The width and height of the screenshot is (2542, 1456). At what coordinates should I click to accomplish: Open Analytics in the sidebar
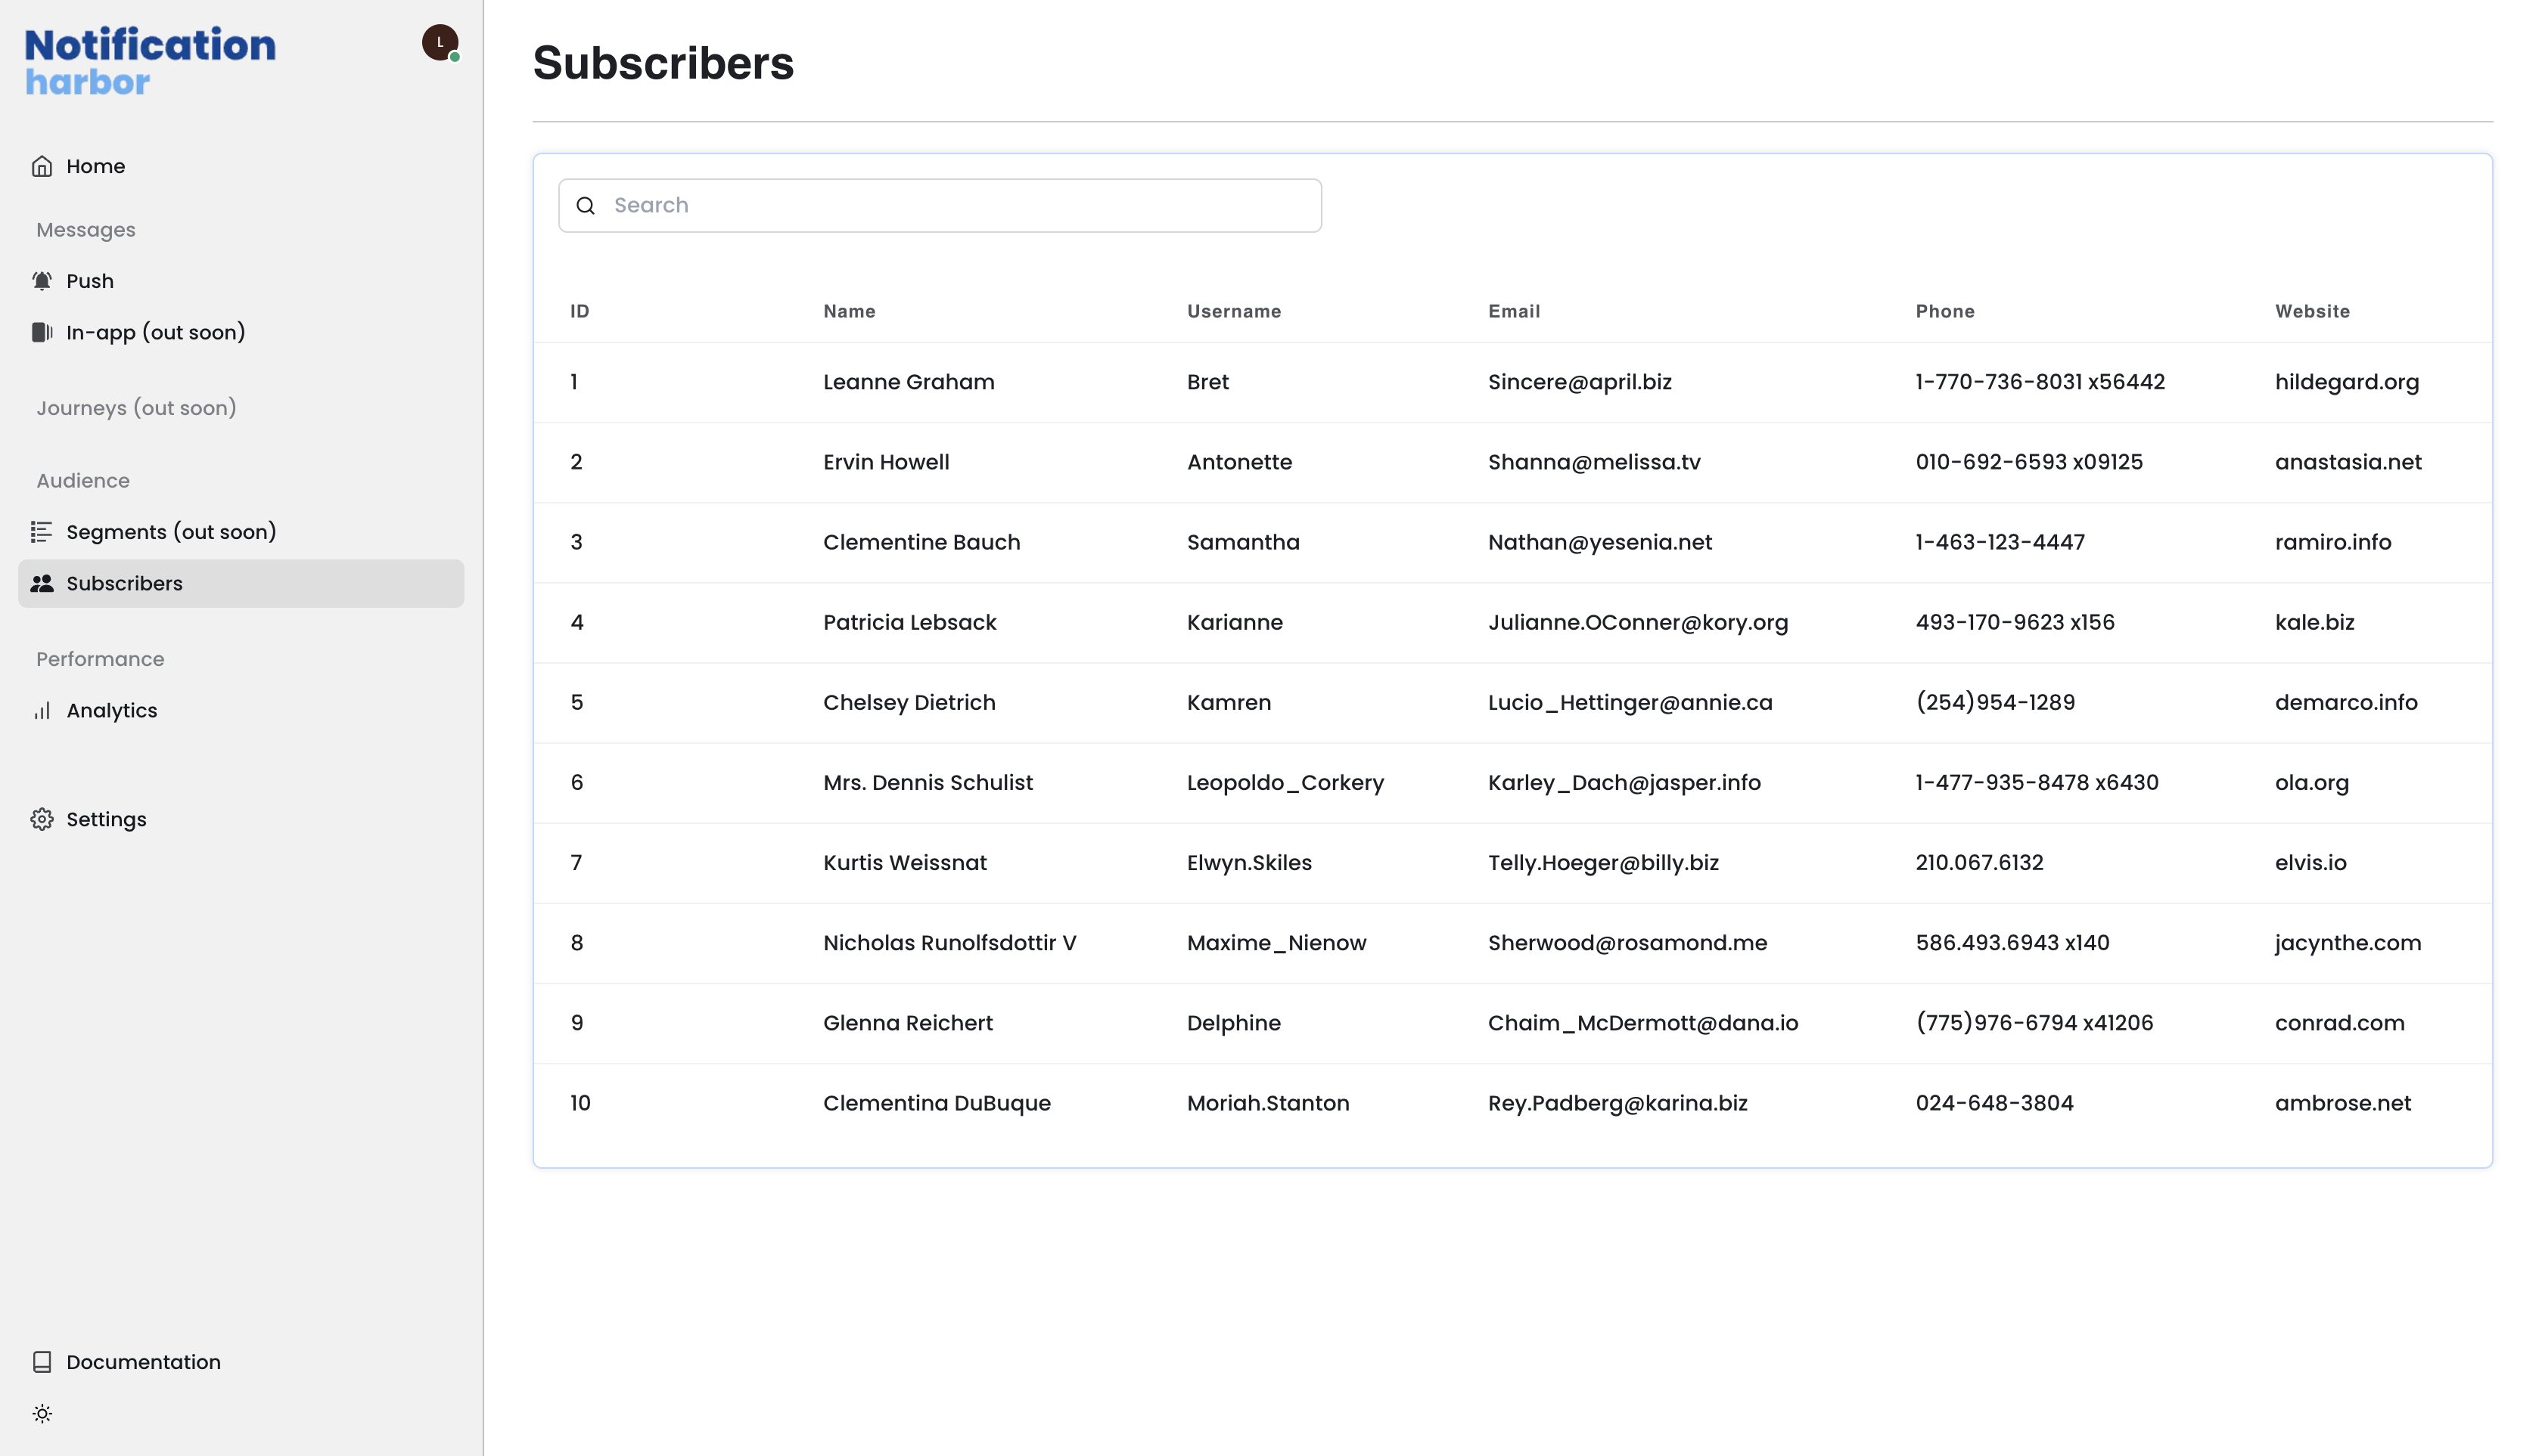(x=241, y=711)
